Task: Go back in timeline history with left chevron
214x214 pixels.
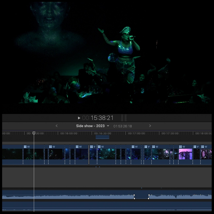Action: (57, 126)
